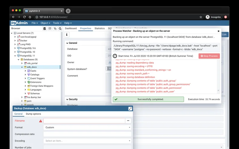Click the running command text box
Screen dimensions: 239x149
click(166, 48)
